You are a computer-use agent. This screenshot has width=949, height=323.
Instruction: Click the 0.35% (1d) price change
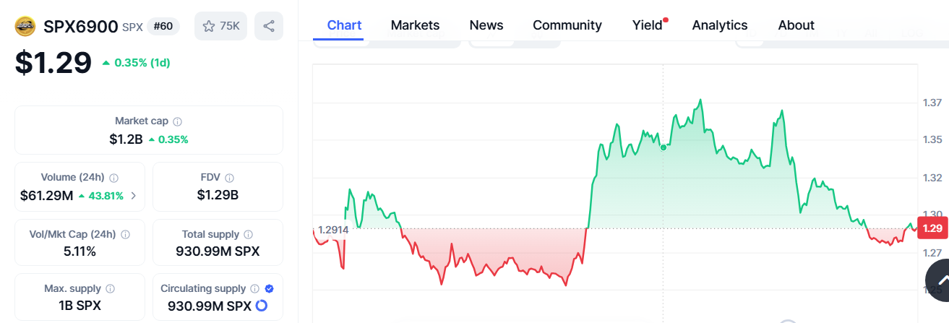(x=136, y=63)
